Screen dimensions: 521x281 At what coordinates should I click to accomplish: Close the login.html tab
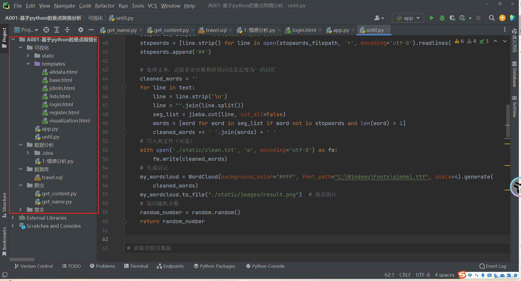pyautogui.click(x=320, y=30)
